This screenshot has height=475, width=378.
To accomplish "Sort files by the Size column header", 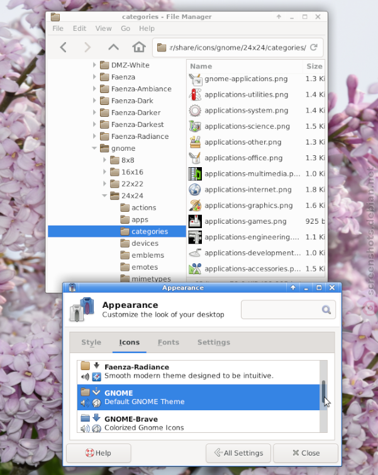I will click(x=314, y=67).
